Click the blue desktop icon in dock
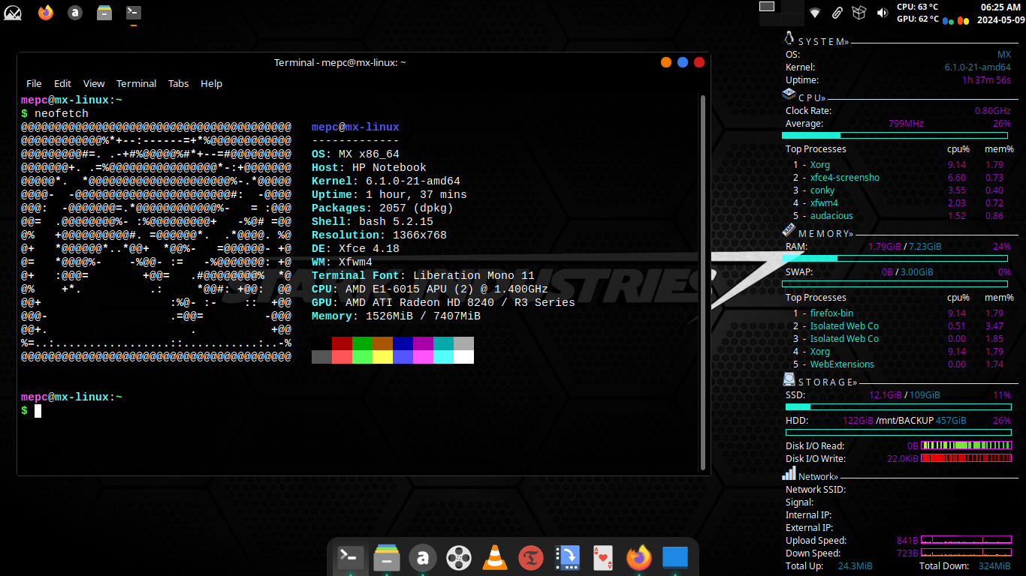 coord(675,557)
